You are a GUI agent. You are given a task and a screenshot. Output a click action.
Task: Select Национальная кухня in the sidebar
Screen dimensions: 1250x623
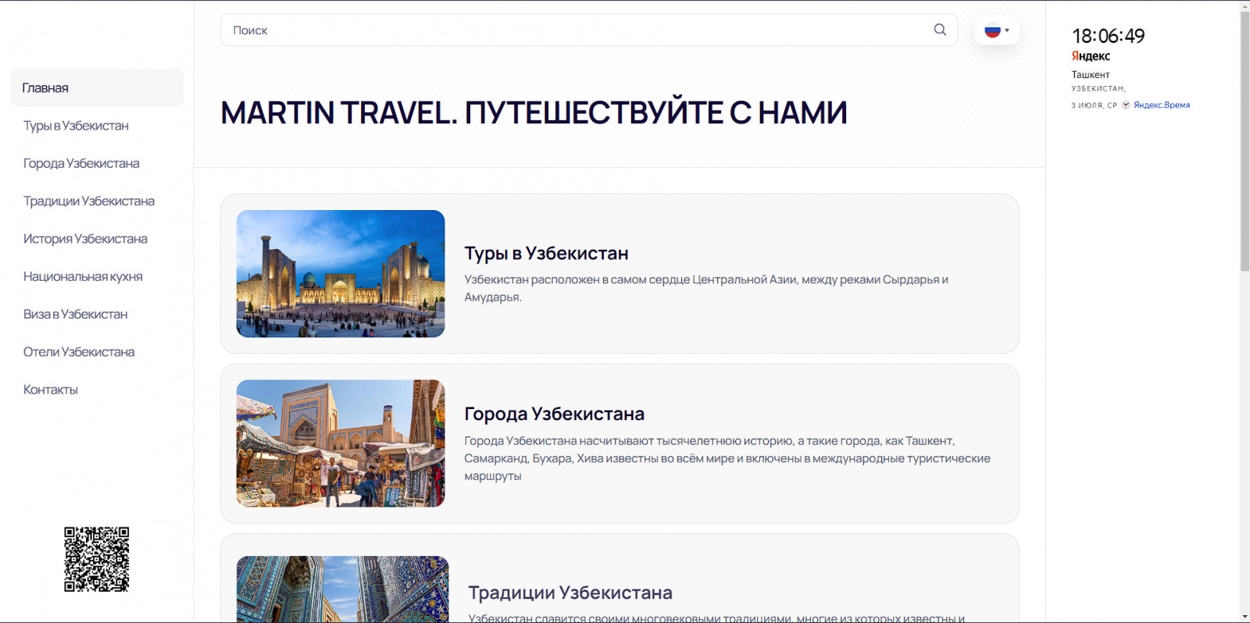coord(83,276)
